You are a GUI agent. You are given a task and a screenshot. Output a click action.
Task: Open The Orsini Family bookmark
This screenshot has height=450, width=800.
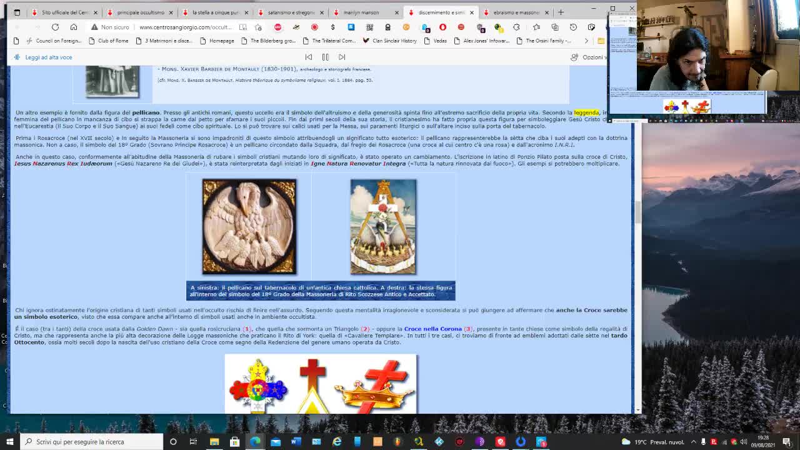(x=543, y=41)
